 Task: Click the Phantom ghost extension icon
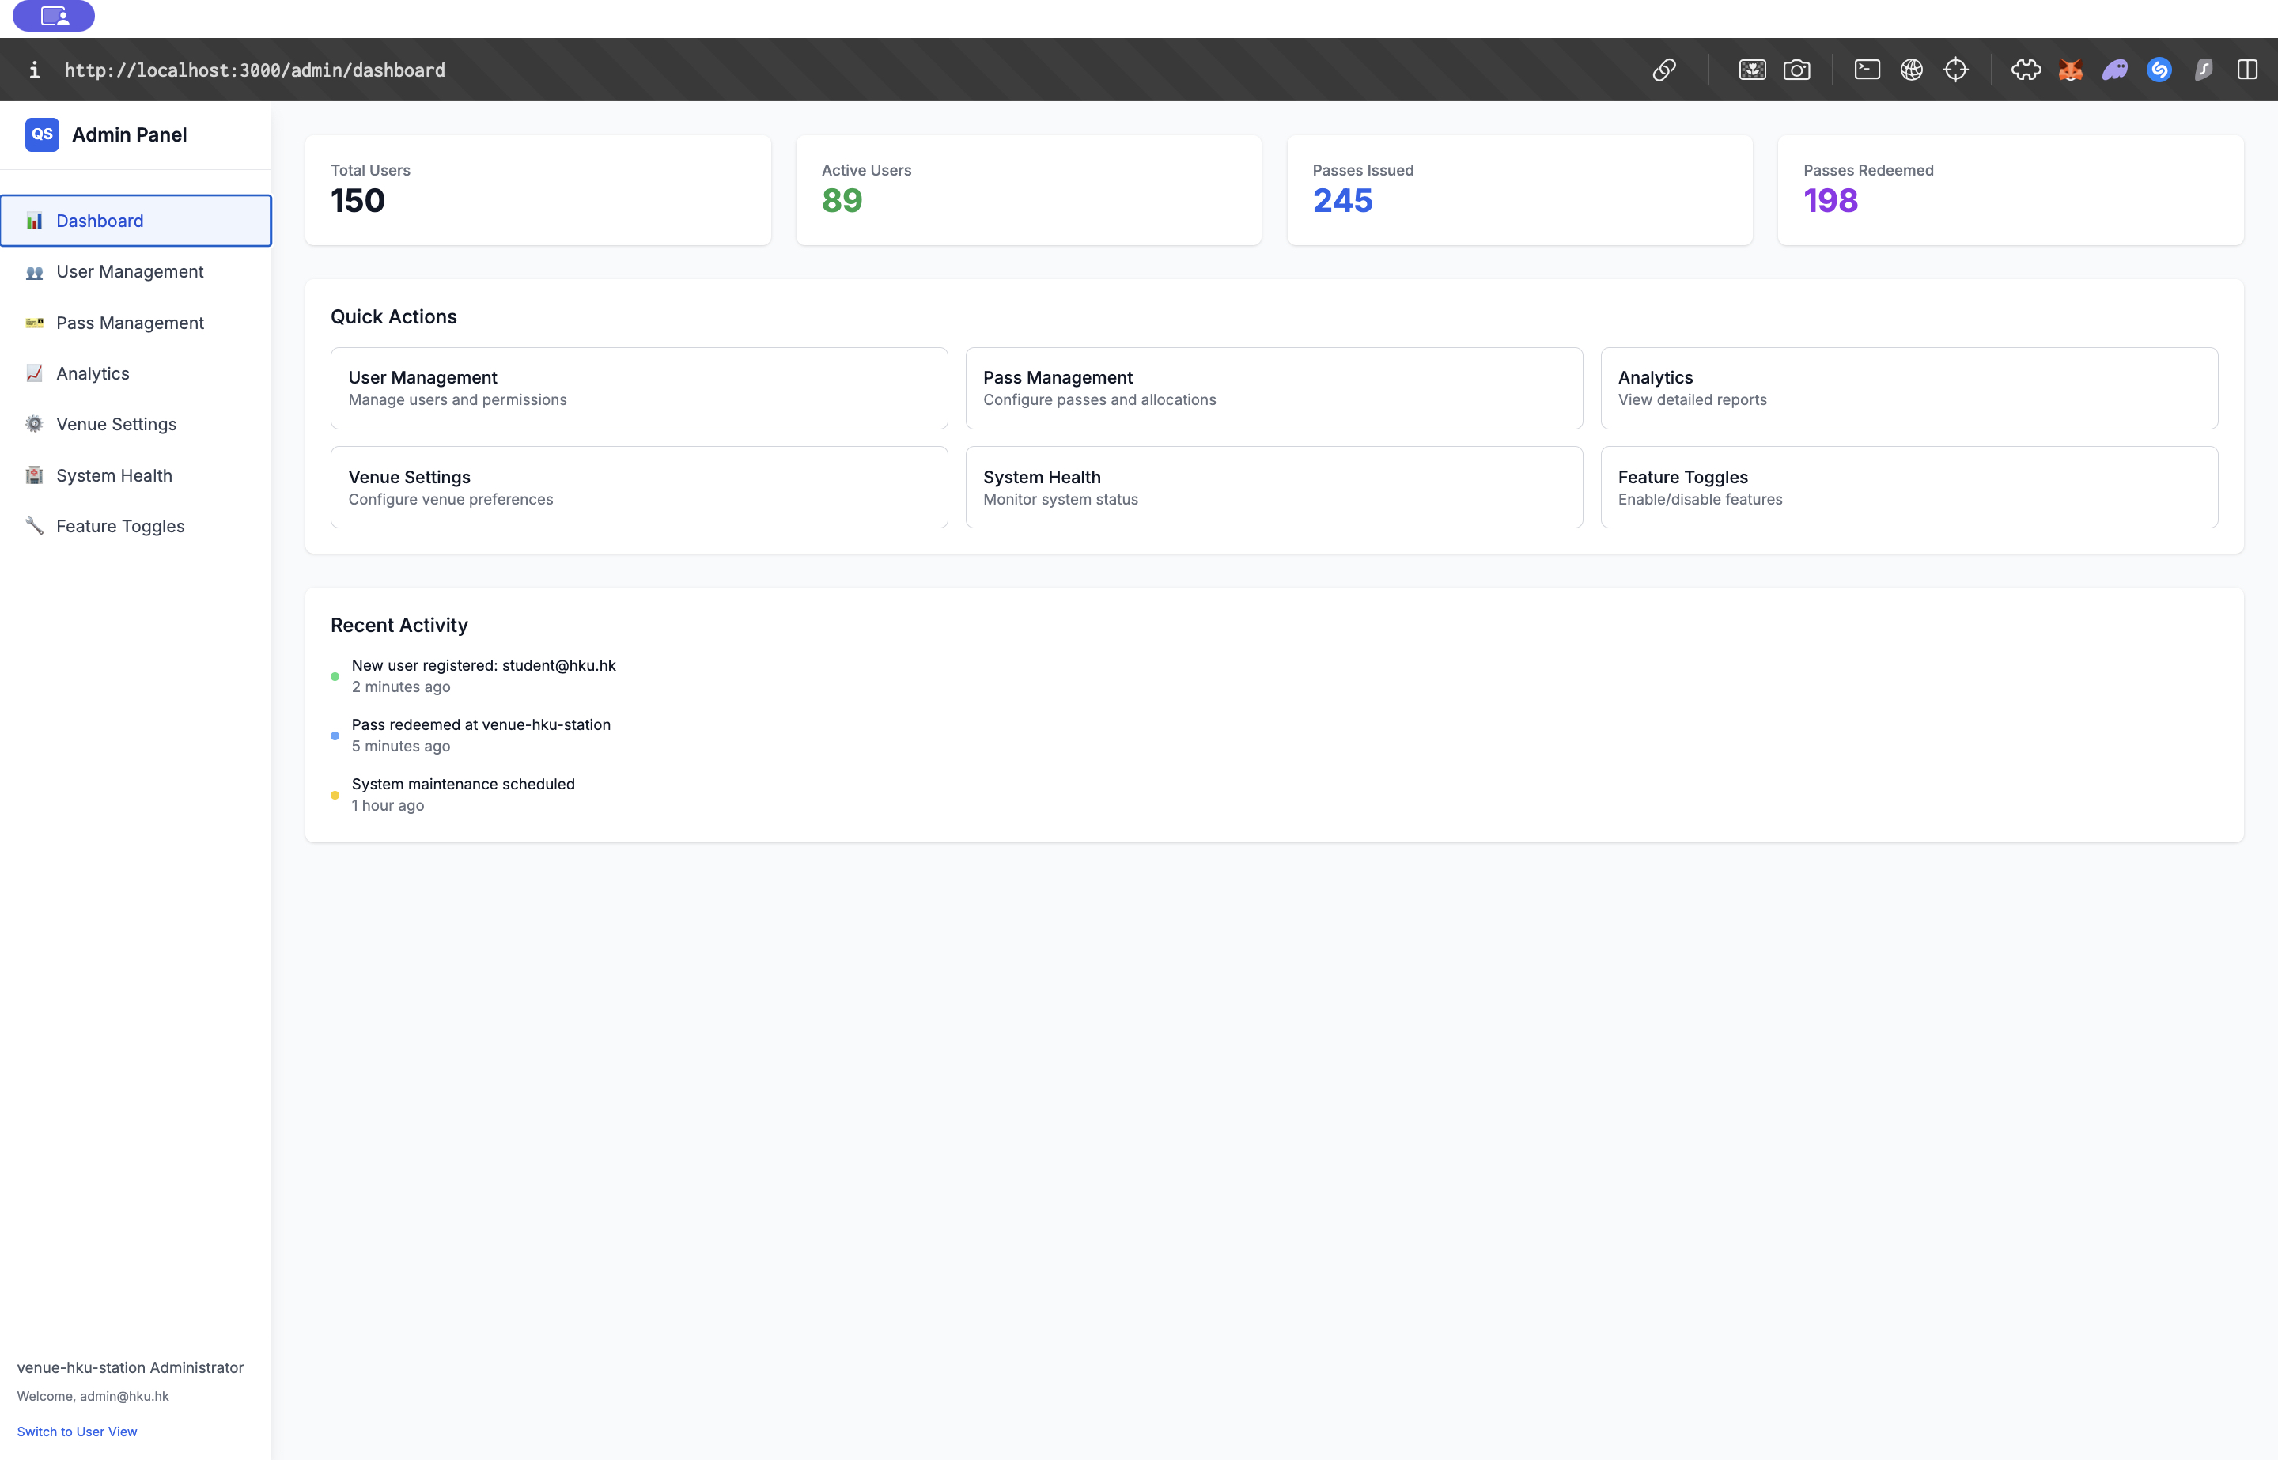click(x=2115, y=70)
